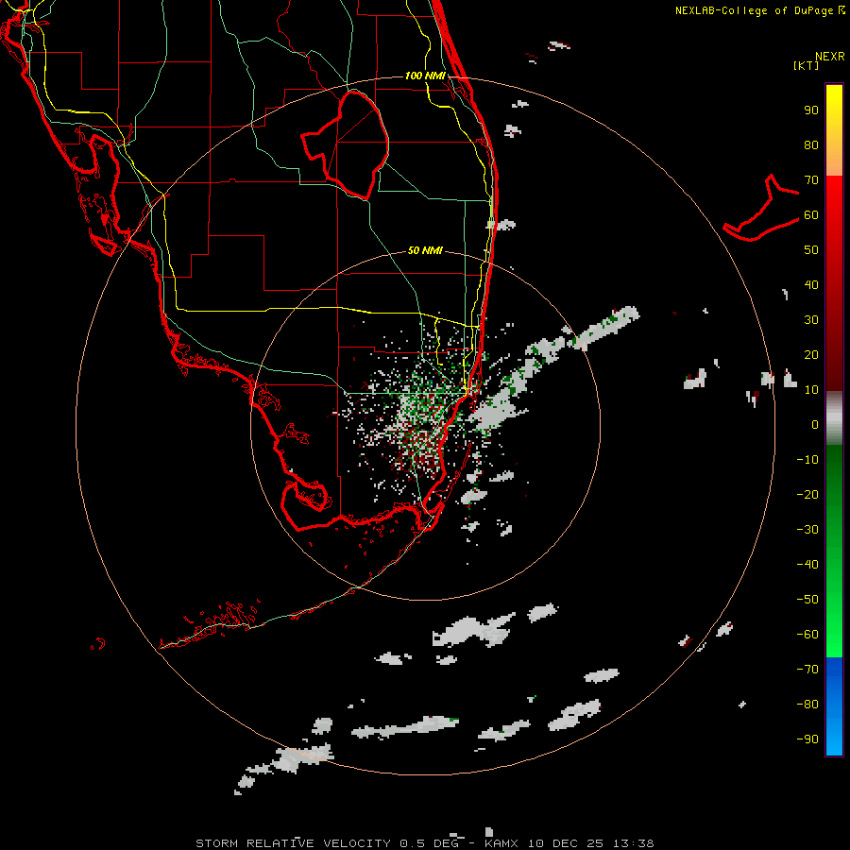This screenshot has width=850, height=850.
Task: Click the 60 value on the velocity scale
Action: point(811,215)
